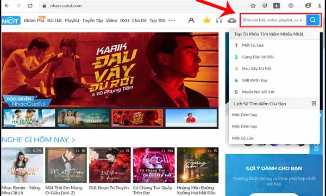This screenshot has height=196, width=326.
Task: Open the Chủ Đề menu
Action: pos(139,21)
